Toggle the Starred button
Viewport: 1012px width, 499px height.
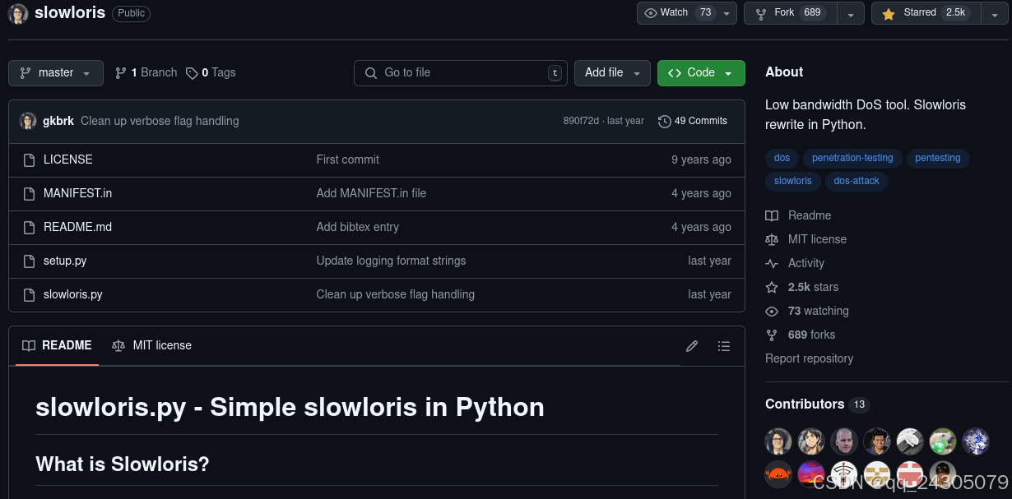pos(926,13)
